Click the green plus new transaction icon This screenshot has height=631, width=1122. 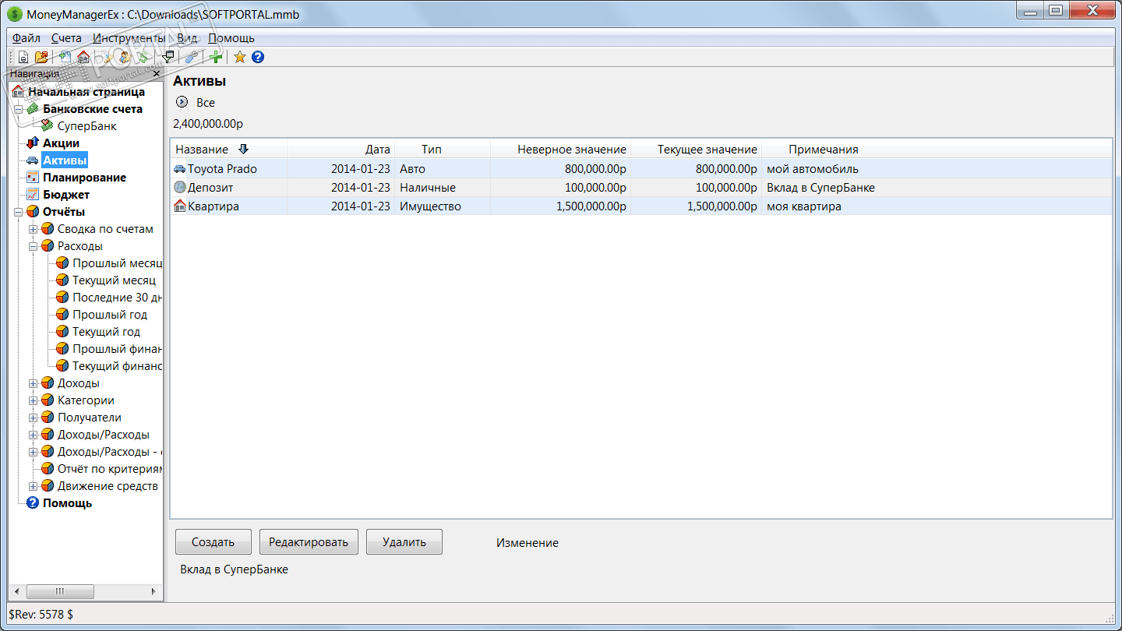(216, 57)
